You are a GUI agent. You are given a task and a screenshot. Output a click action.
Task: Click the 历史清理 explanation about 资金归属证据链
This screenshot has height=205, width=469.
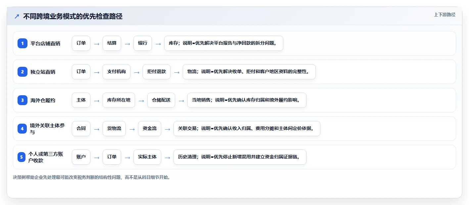tap(240, 157)
